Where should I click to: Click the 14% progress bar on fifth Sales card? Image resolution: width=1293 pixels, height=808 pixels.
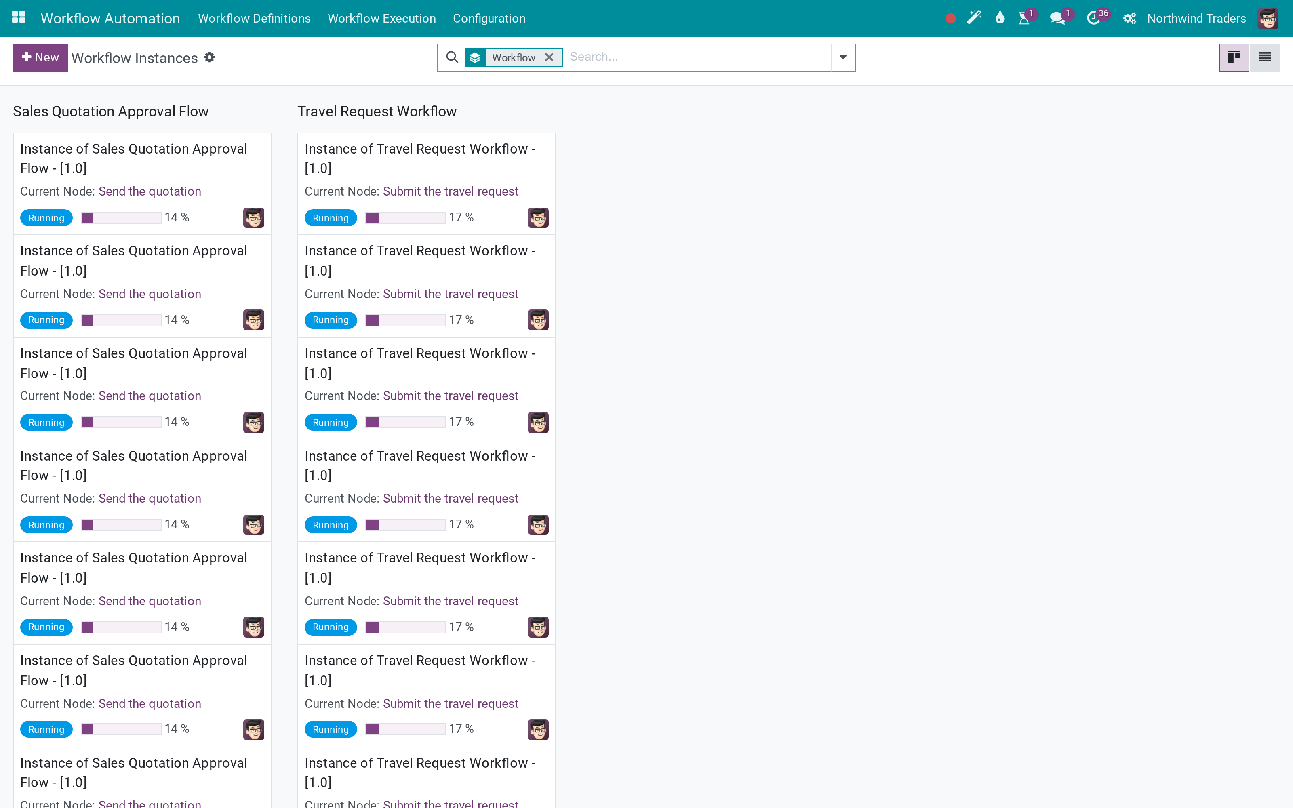pyautogui.click(x=121, y=627)
